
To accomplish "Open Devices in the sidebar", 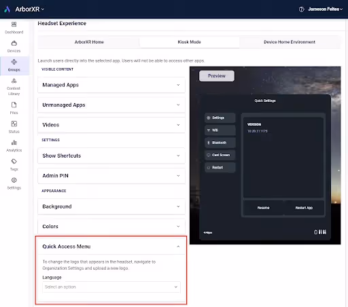I will click(14, 47).
